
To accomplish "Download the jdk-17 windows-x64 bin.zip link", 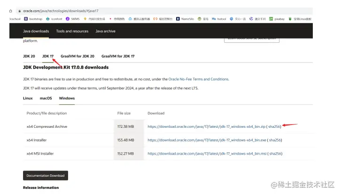I will [207, 126].
